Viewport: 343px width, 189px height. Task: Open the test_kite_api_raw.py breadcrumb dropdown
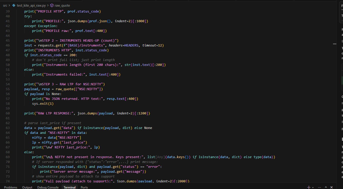click(x=31, y=5)
